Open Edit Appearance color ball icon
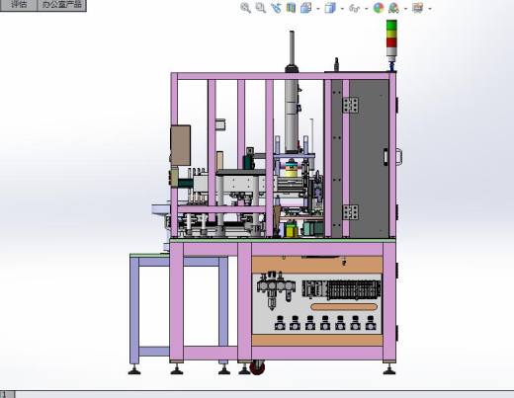The height and width of the screenshot is (398, 514). click(x=379, y=8)
